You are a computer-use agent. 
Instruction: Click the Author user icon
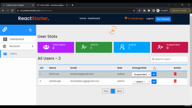(122, 47)
